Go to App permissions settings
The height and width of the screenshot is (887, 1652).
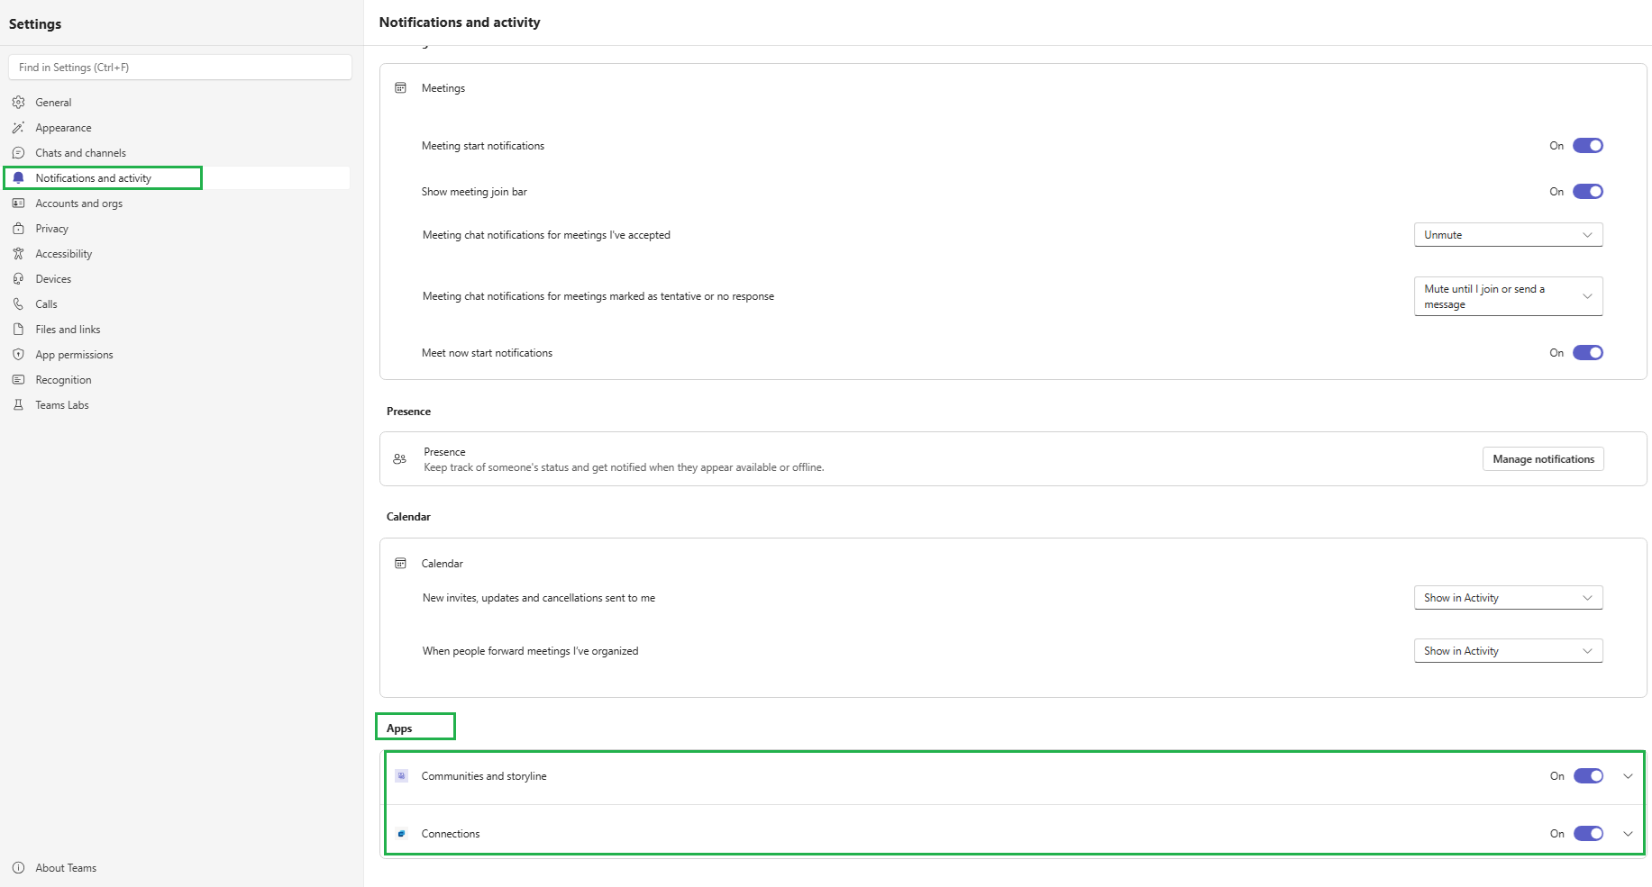[x=179, y=355]
